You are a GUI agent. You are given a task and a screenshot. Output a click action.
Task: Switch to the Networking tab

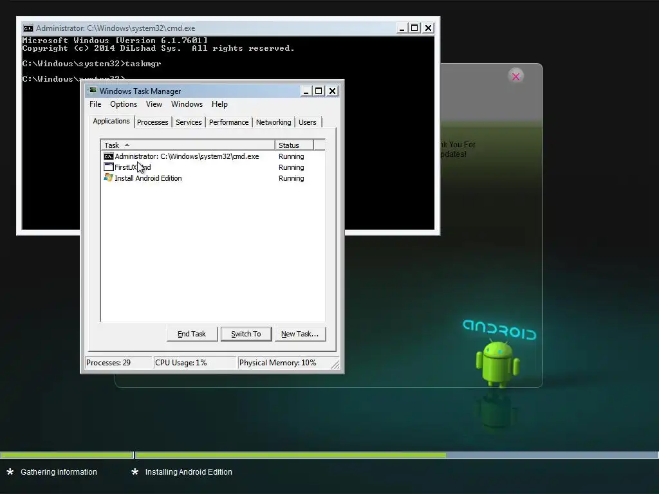(274, 122)
